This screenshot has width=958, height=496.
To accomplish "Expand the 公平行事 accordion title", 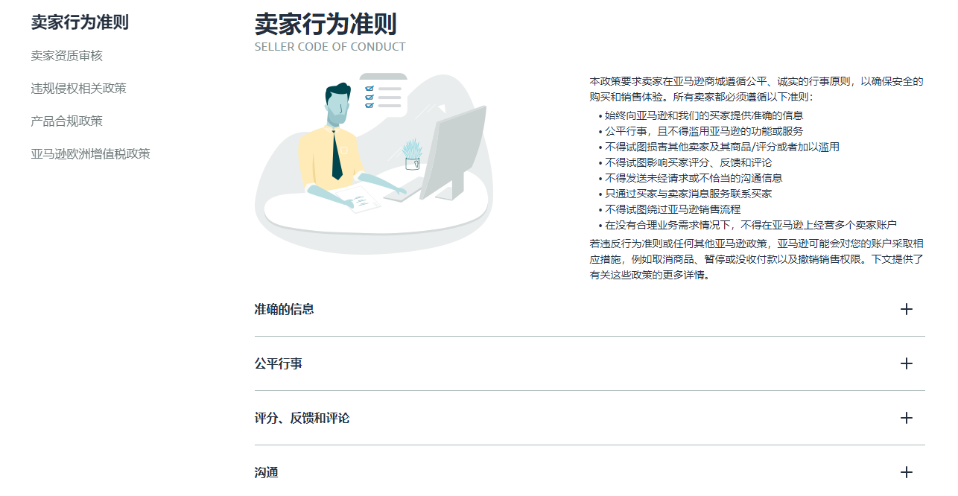I will 278,363.
